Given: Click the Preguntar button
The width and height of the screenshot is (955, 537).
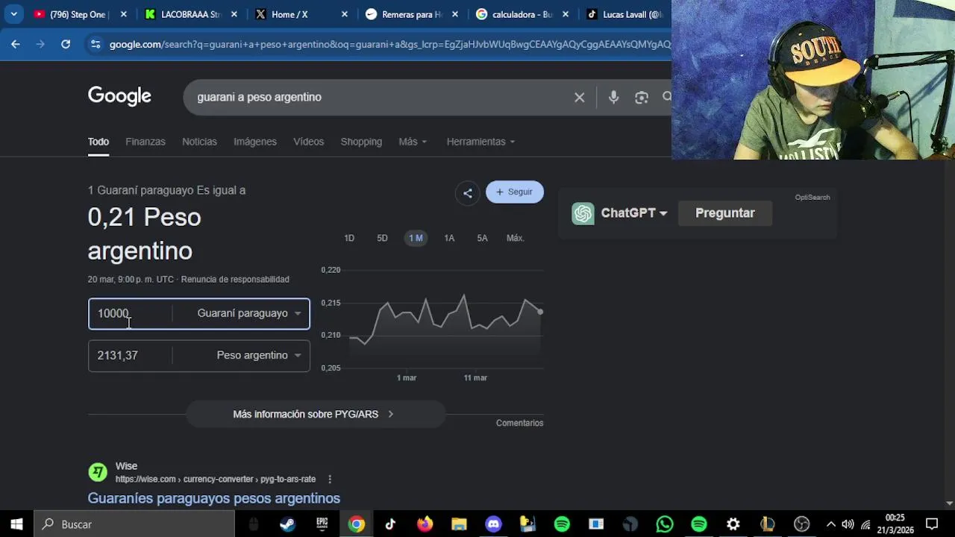Looking at the screenshot, I should point(725,213).
